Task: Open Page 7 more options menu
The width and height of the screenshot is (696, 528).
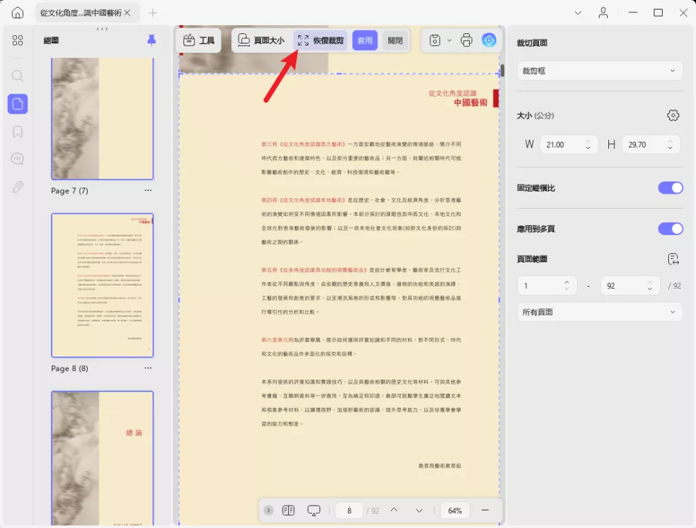Action: [x=147, y=190]
